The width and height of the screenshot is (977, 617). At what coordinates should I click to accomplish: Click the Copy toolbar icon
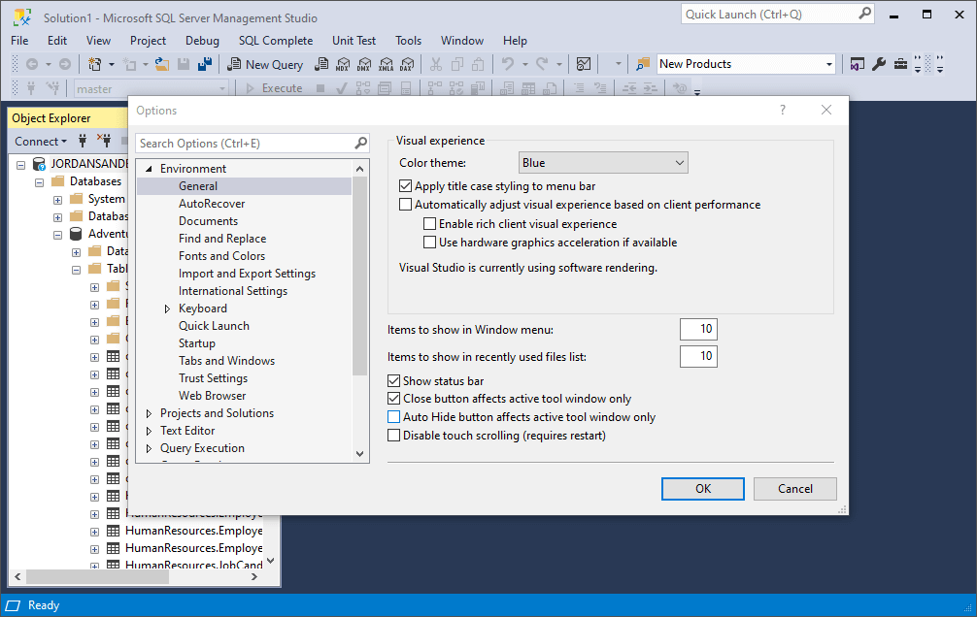point(457,64)
